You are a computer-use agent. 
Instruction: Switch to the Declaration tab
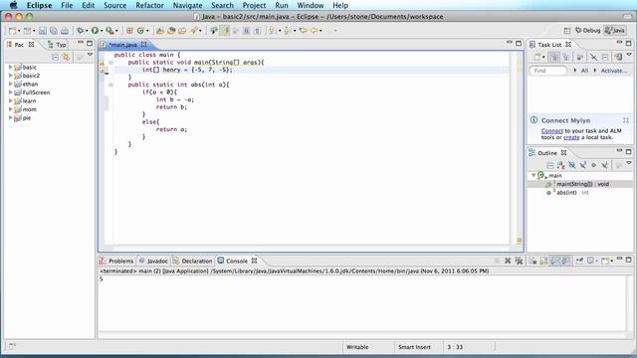point(192,261)
